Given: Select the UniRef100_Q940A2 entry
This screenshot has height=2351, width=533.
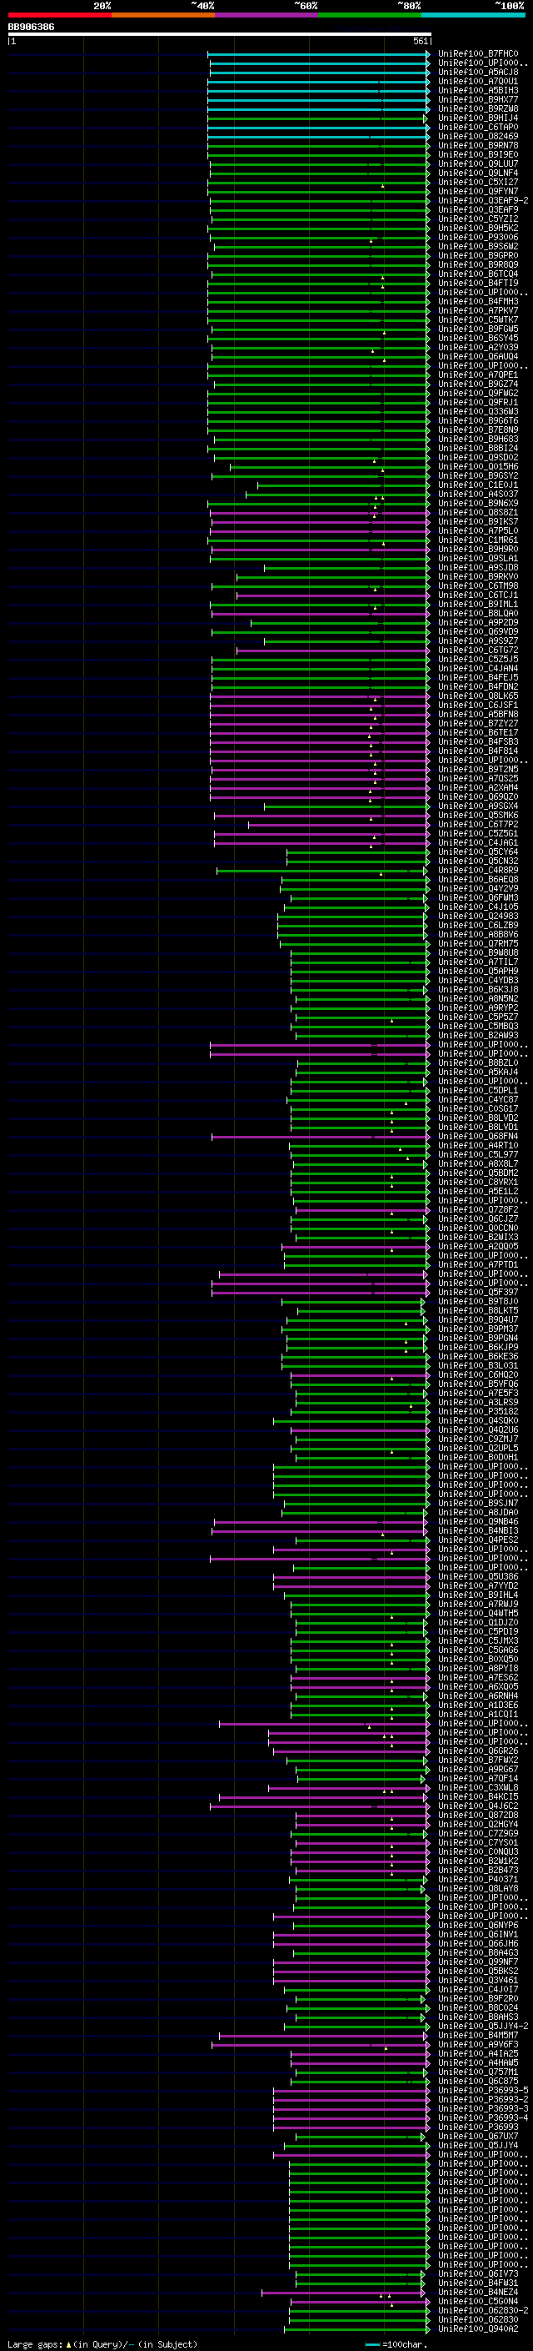Looking at the screenshot, I should pos(478,2329).
